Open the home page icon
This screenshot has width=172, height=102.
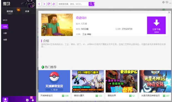pos(54,4)
